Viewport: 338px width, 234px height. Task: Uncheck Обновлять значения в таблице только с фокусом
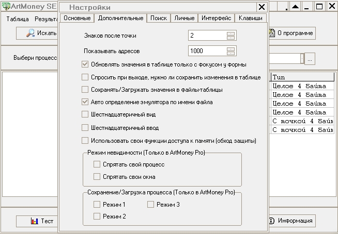85,64
